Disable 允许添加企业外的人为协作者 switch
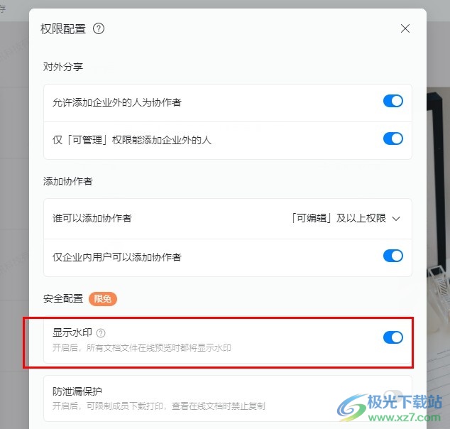Image resolution: width=450 pixels, height=429 pixels. pyautogui.click(x=393, y=101)
